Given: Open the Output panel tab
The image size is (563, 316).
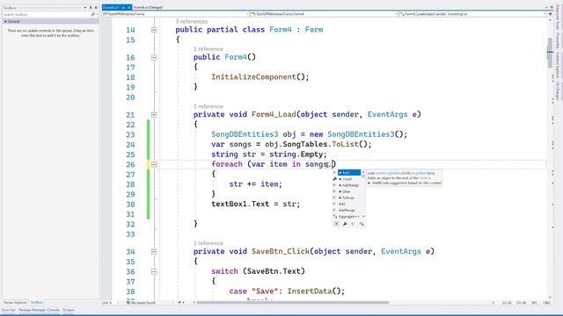Looking at the screenshot, I should [69, 310].
